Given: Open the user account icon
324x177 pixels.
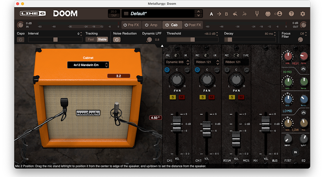Looking at the screenshot, I should coord(280,14).
